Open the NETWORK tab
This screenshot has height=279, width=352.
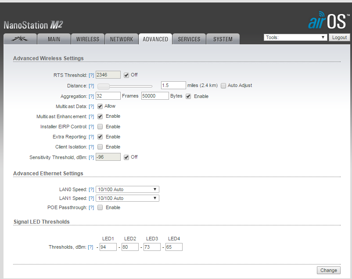122,39
